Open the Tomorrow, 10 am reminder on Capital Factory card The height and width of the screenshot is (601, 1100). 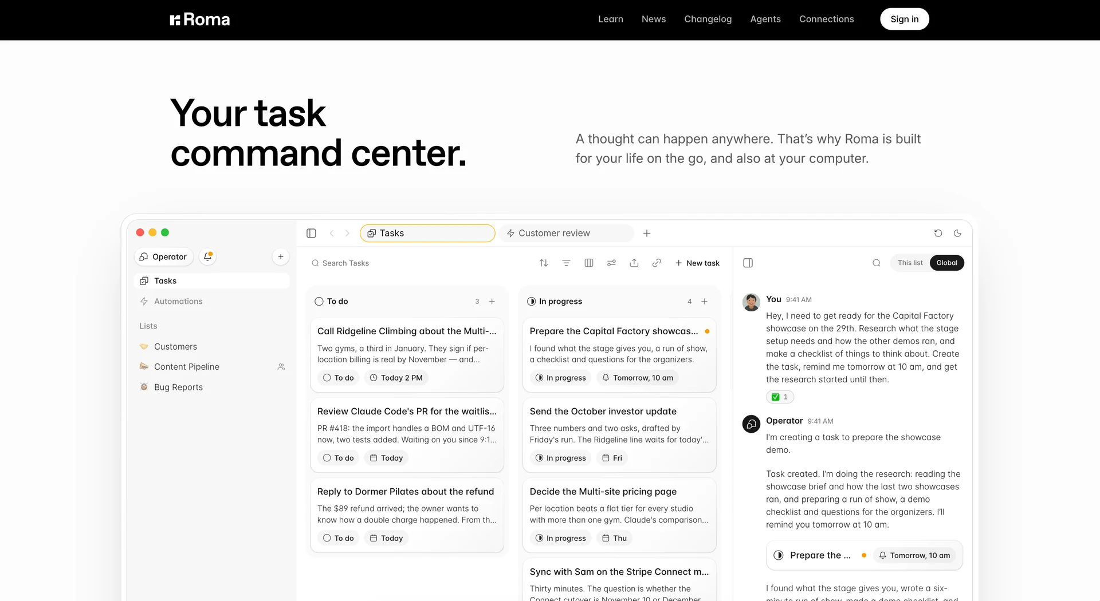(x=637, y=378)
